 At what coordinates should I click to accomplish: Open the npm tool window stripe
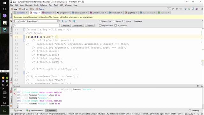coord(11,89)
